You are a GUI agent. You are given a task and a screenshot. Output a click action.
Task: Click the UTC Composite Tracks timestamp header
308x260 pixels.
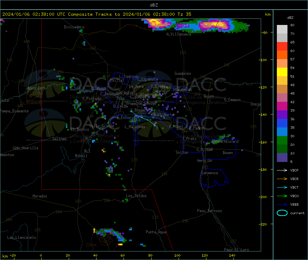click(x=97, y=14)
